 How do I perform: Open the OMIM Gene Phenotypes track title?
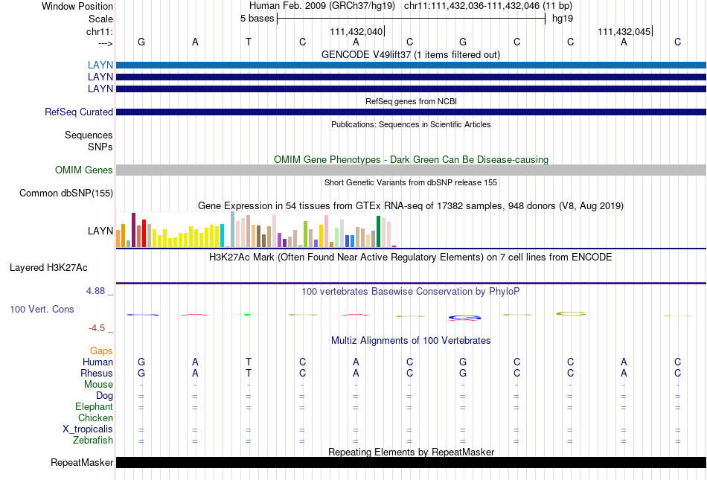pyautogui.click(x=411, y=159)
